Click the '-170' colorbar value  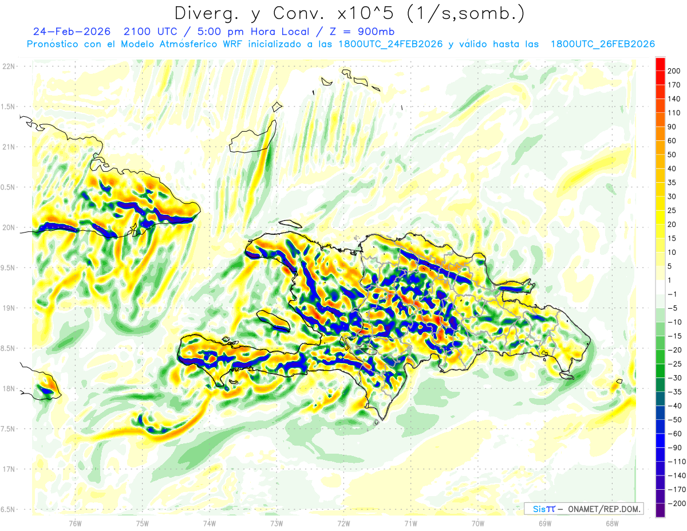pyautogui.click(x=677, y=489)
